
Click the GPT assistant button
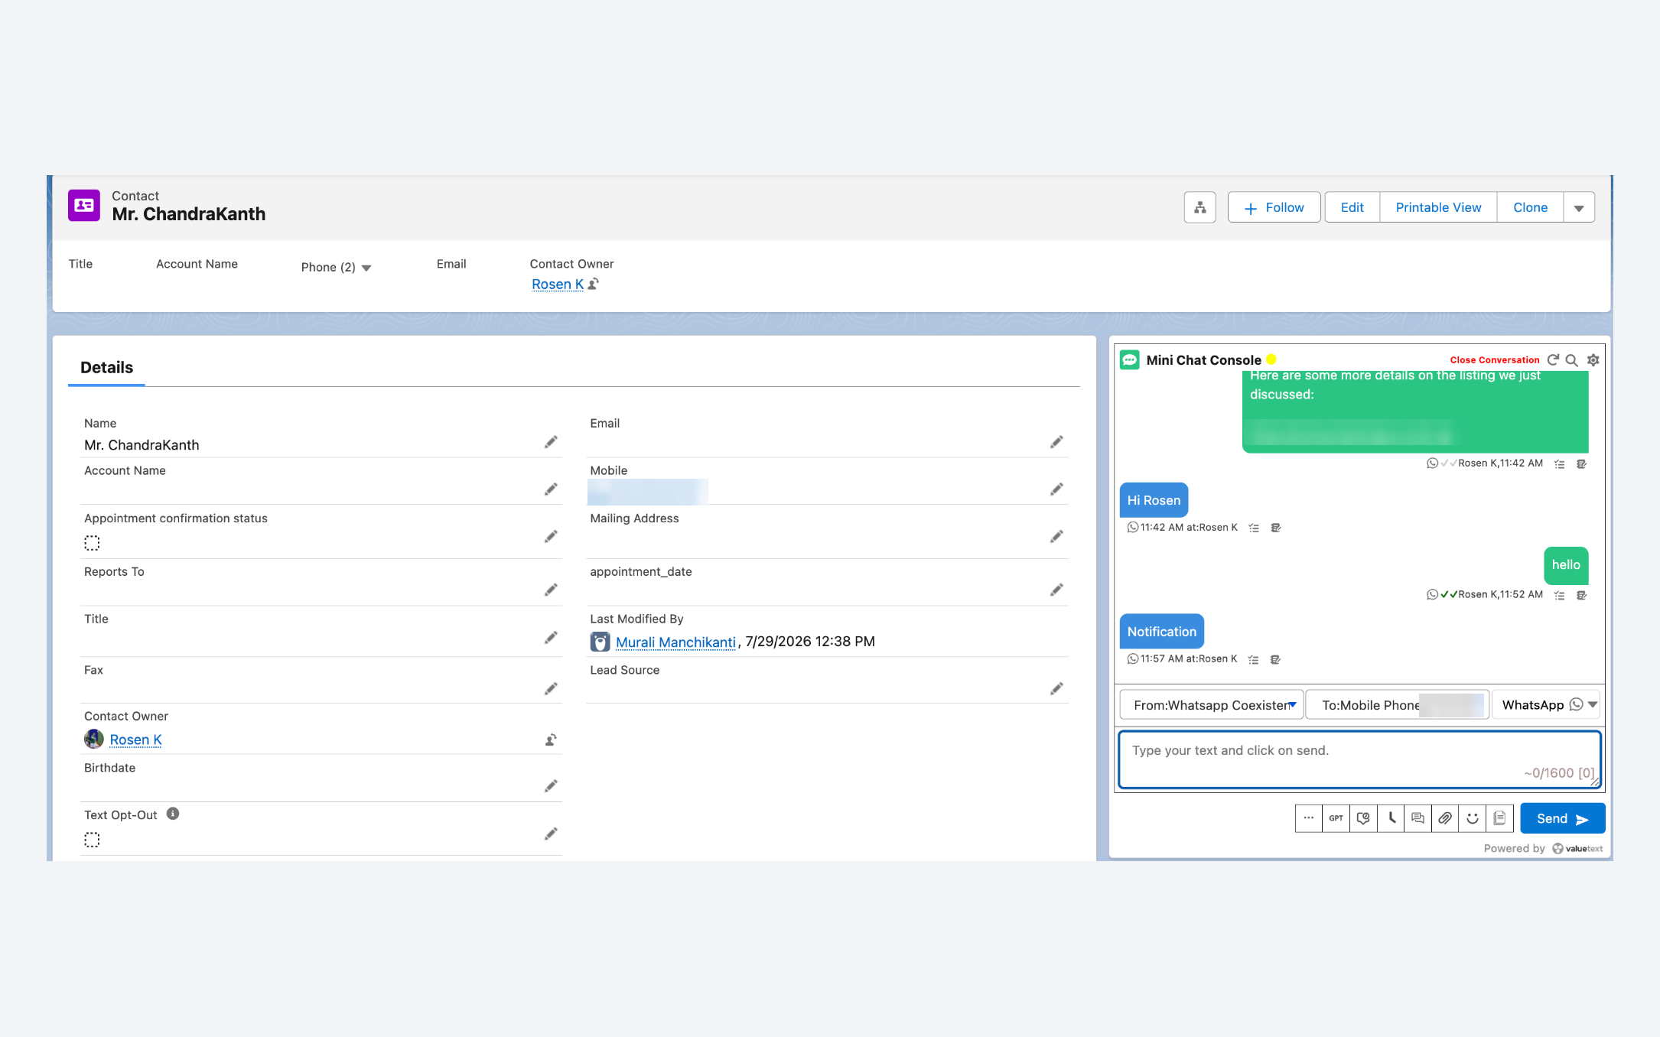point(1336,818)
